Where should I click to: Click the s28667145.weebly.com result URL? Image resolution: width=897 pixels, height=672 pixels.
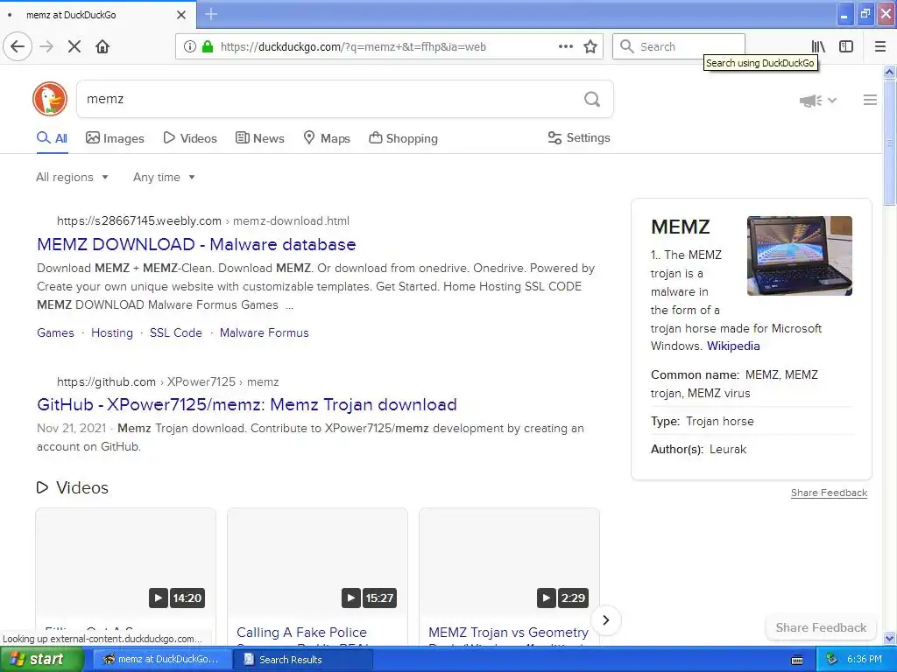pos(203,221)
